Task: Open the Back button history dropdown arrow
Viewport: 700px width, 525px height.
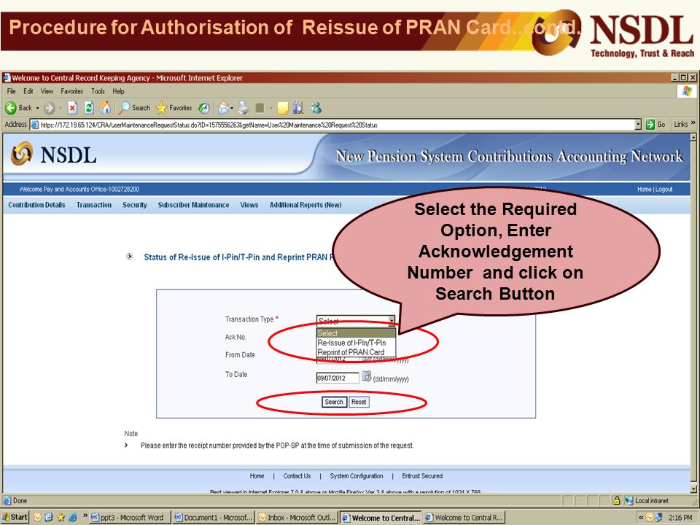Action: [37, 108]
